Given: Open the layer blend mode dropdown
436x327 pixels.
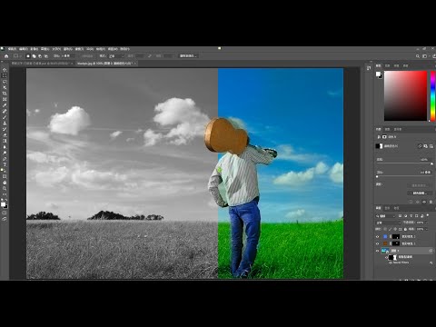Looking at the screenshot, I should (x=389, y=223).
